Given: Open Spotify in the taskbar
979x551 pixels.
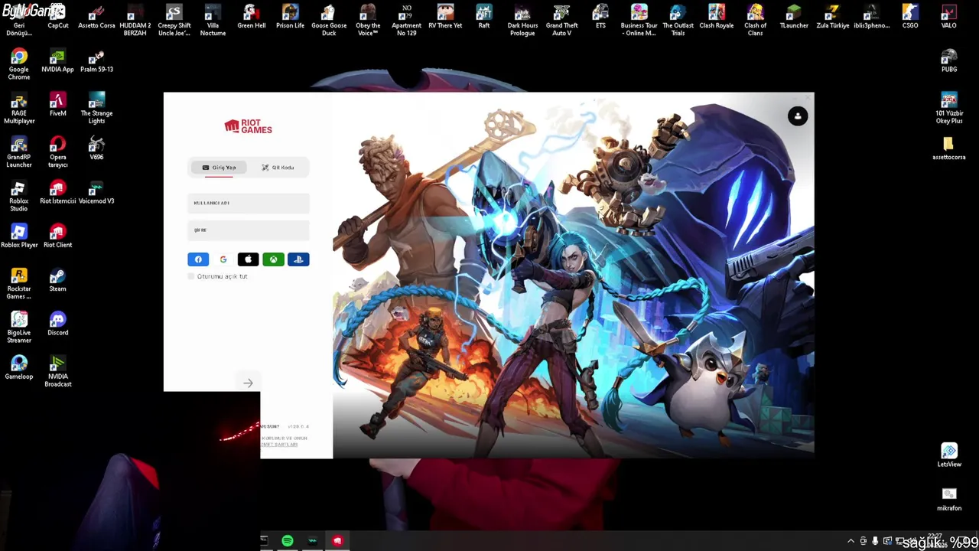Looking at the screenshot, I should tap(288, 541).
